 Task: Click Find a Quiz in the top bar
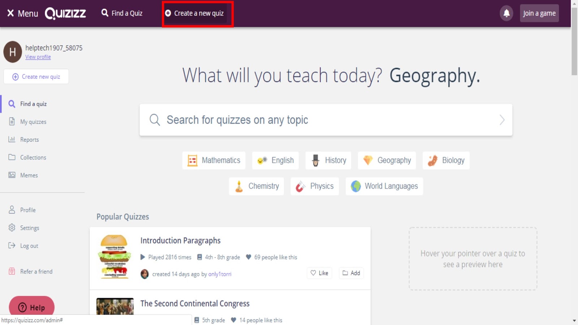[x=122, y=13]
